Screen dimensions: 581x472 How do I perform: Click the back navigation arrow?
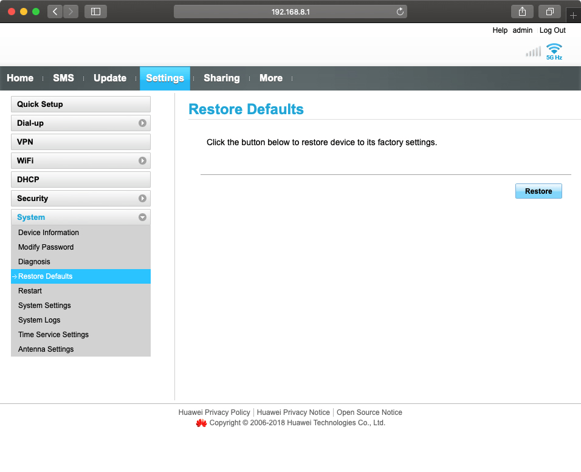(x=54, y=11)
